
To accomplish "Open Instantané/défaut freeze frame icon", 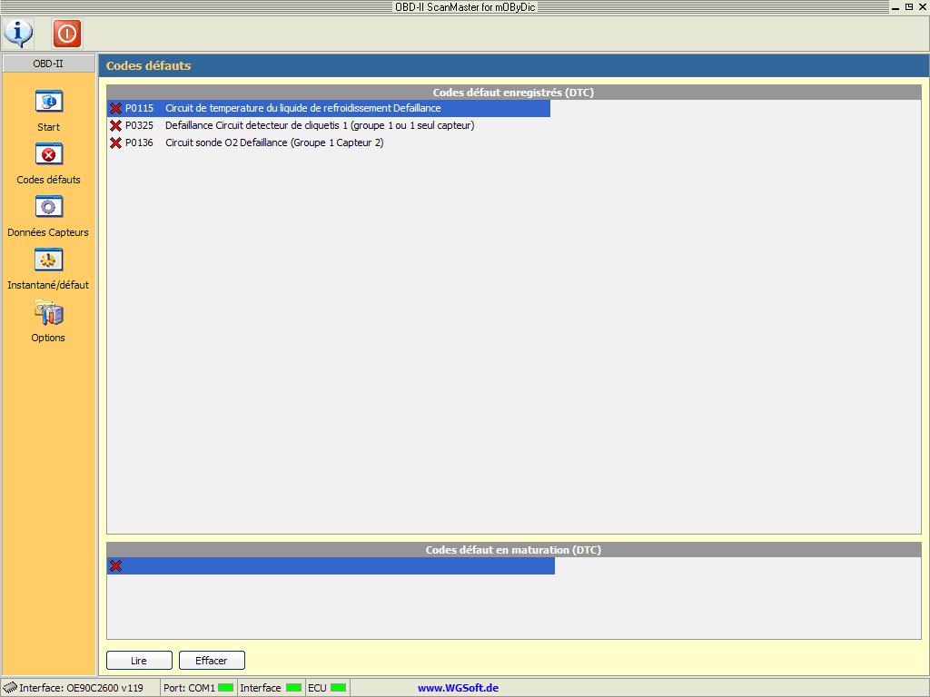I will [x=48, y=260].
